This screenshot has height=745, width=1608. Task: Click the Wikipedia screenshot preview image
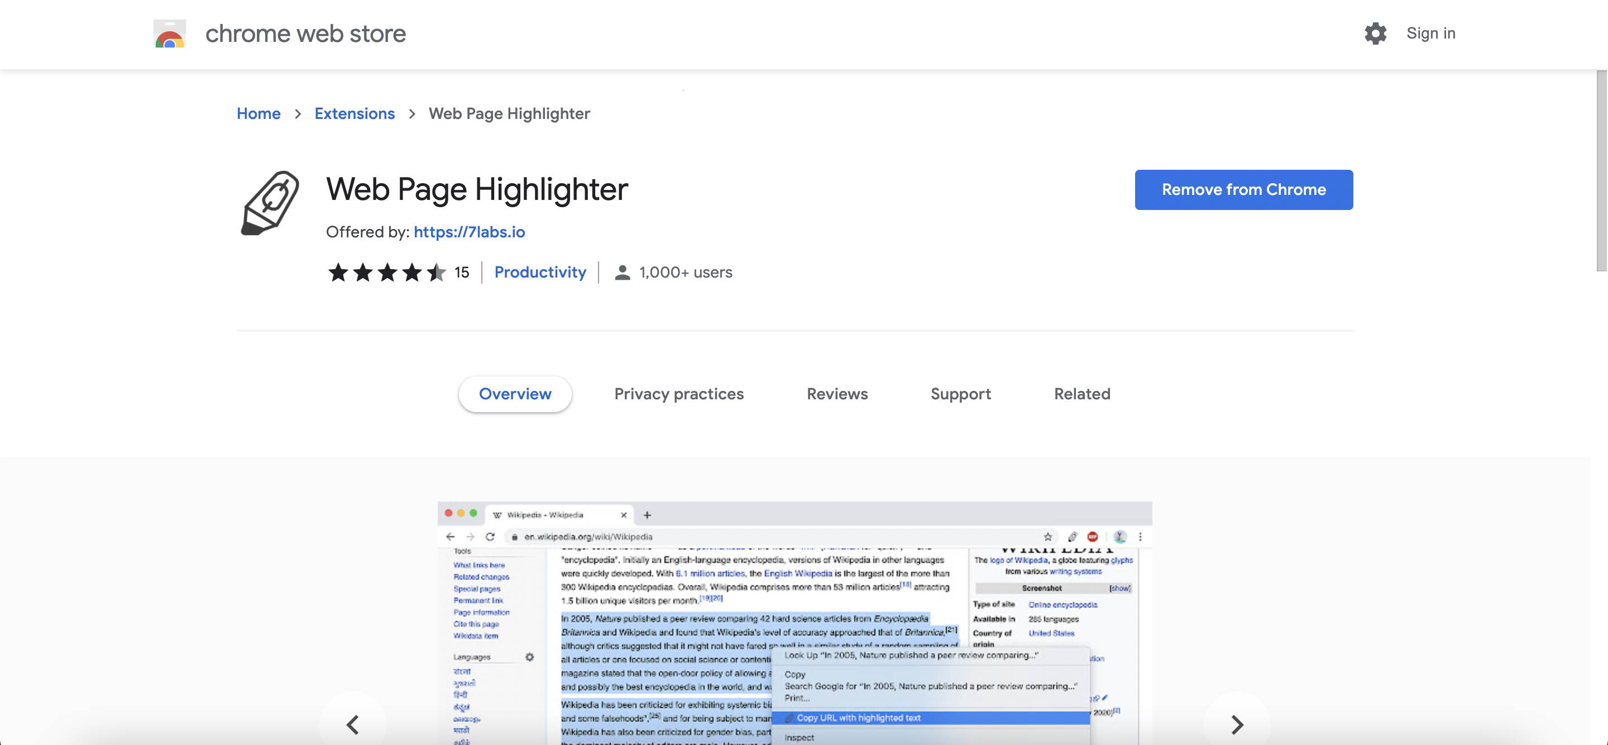tap(795, 623)
